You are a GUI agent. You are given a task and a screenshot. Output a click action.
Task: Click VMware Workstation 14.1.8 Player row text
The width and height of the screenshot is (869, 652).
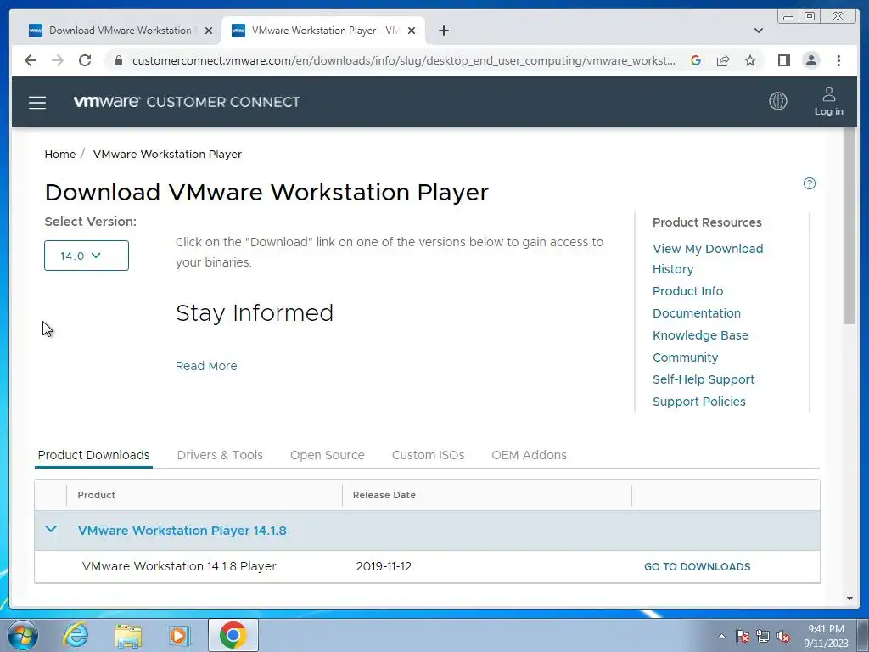coord(179,566)
